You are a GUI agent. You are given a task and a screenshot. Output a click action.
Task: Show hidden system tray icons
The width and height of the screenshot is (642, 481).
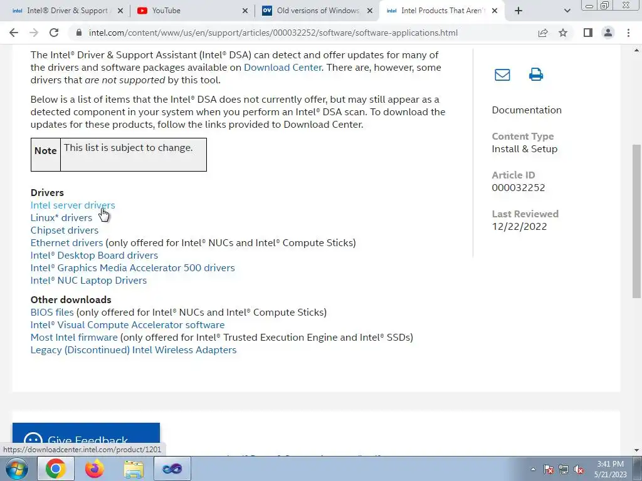pyautogui.click(x=533, y=469)
